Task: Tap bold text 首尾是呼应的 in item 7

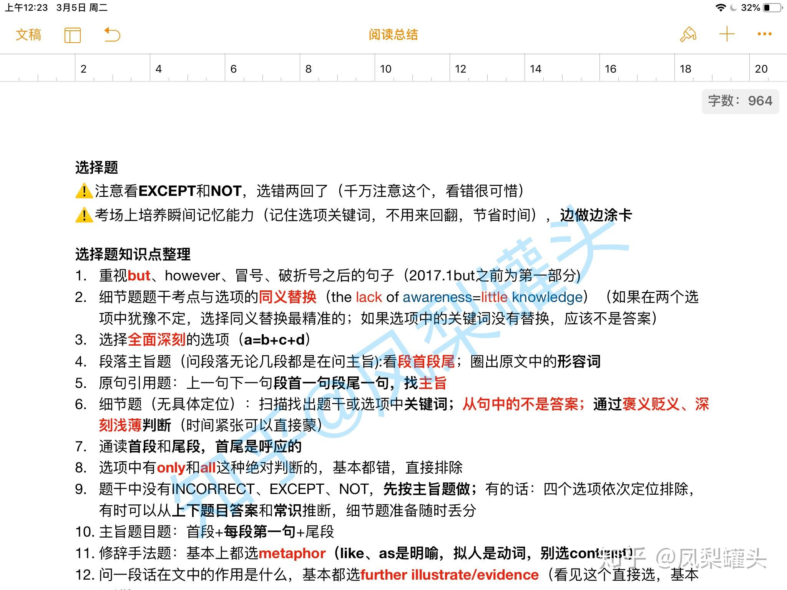Action: [259, 447]
